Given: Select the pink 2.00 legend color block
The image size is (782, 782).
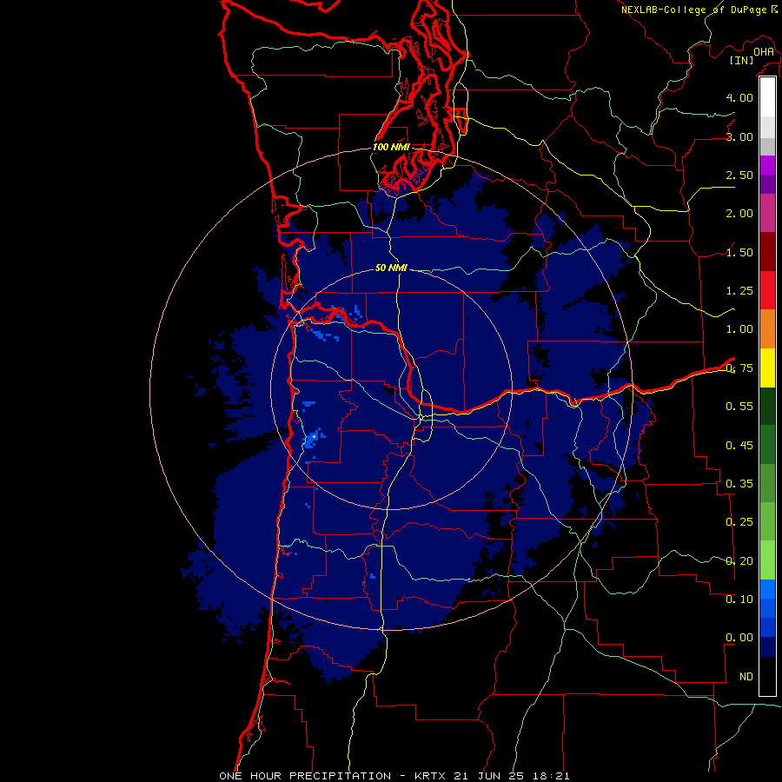Looking at the screenshot, I should 767,213.
